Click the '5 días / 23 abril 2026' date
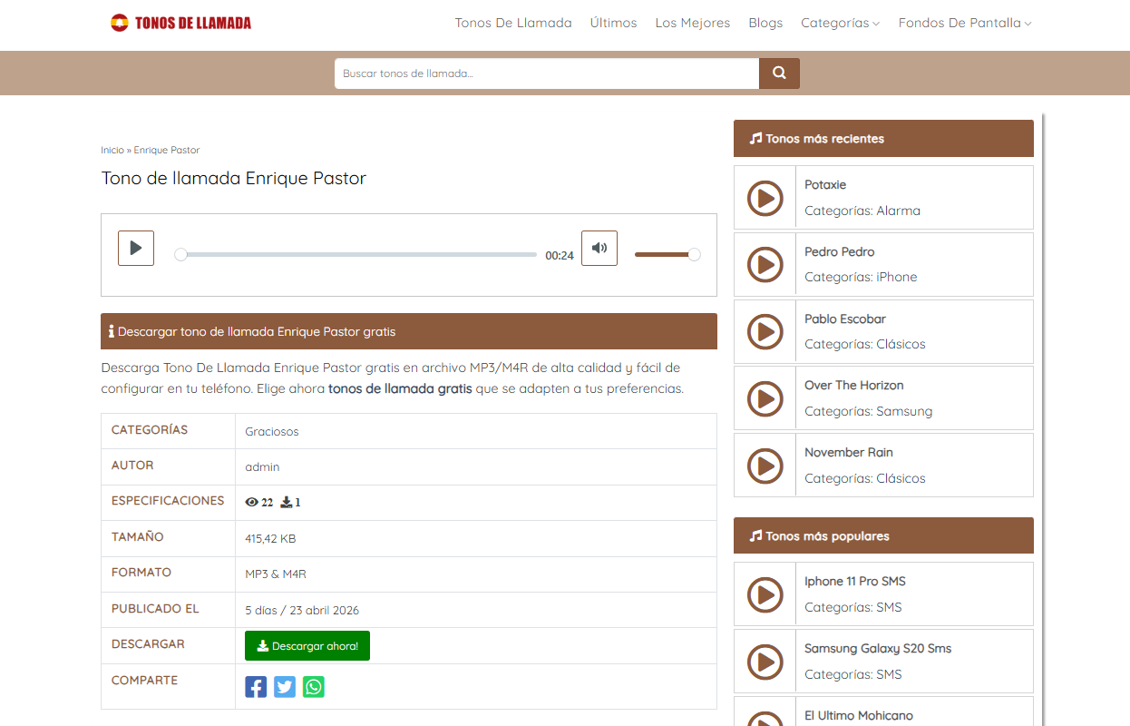 coord(302,610)
